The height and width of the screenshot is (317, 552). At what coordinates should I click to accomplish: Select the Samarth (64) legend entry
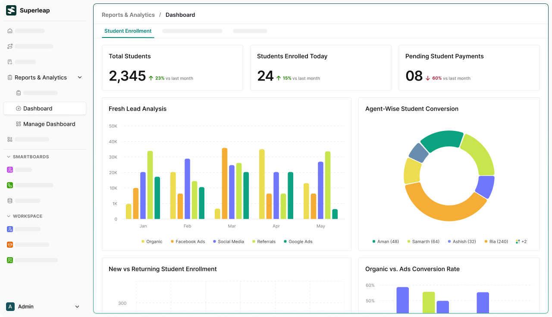(x=423, y=242)
